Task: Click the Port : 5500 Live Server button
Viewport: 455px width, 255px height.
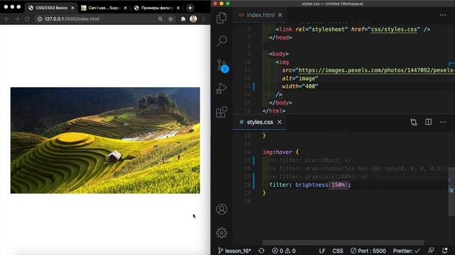Action: pos(368,251)
